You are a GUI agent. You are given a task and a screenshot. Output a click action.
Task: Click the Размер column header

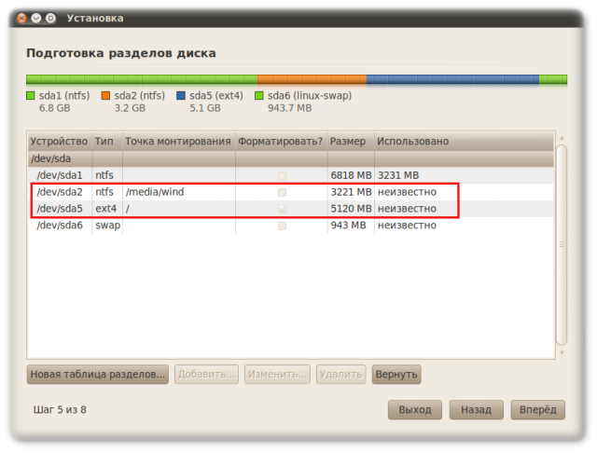tap(349, 142)
